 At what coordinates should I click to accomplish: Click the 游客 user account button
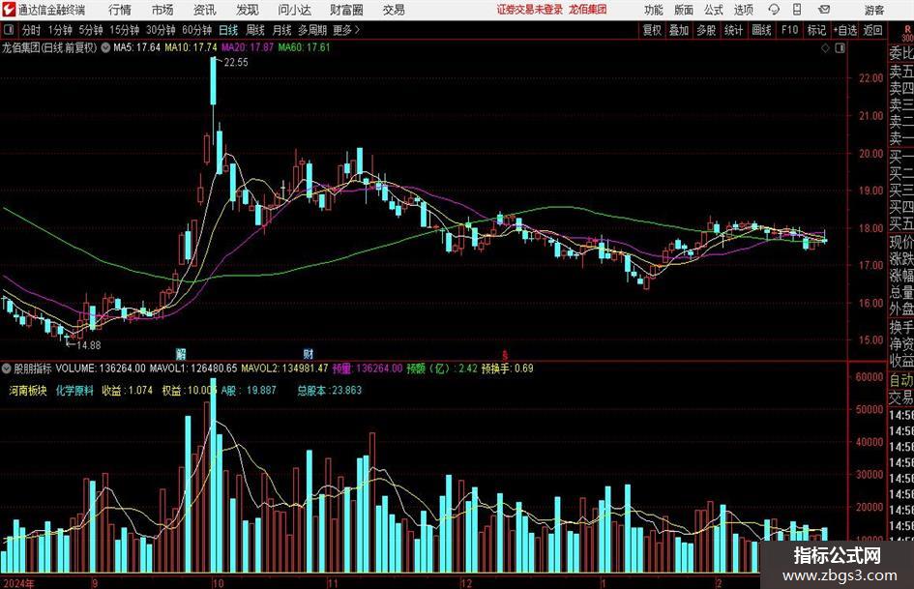point(873,10)
